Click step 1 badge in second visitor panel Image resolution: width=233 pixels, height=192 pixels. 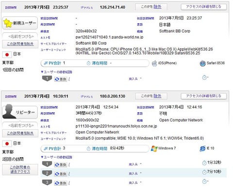(47, 164)
